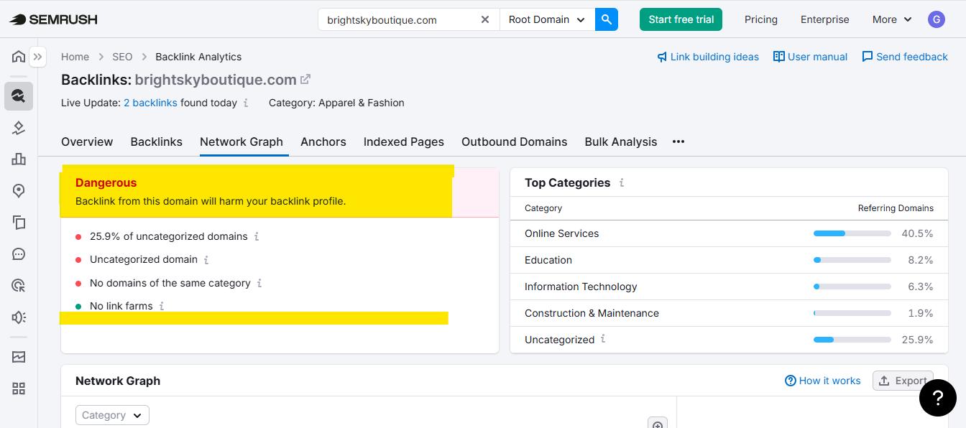Click the reports image icon in sidebar
The width and height of the screenshot is (966, 428).
[x=19, y=357]
